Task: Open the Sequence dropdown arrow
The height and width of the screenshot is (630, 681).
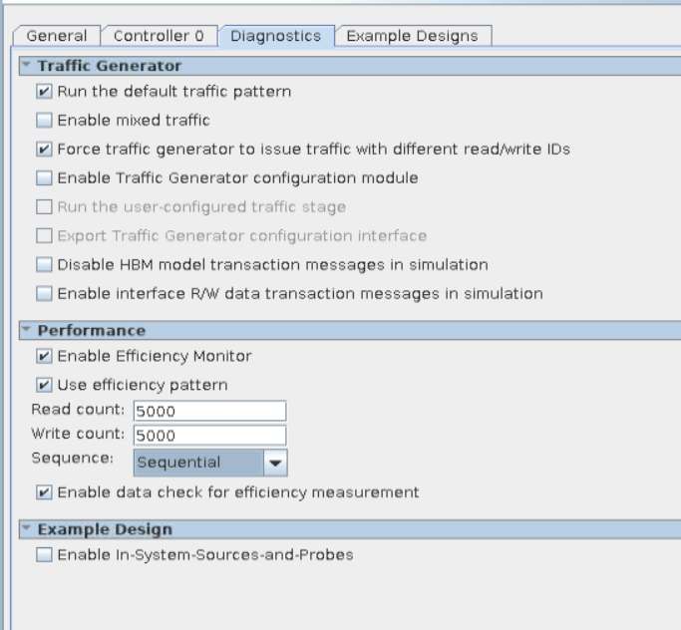Action: click(275, 463)
